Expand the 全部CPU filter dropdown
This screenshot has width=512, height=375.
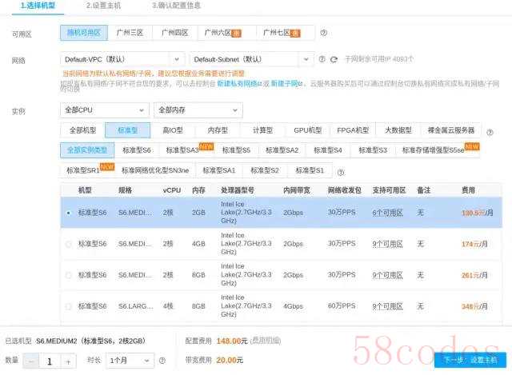(105, 110)
